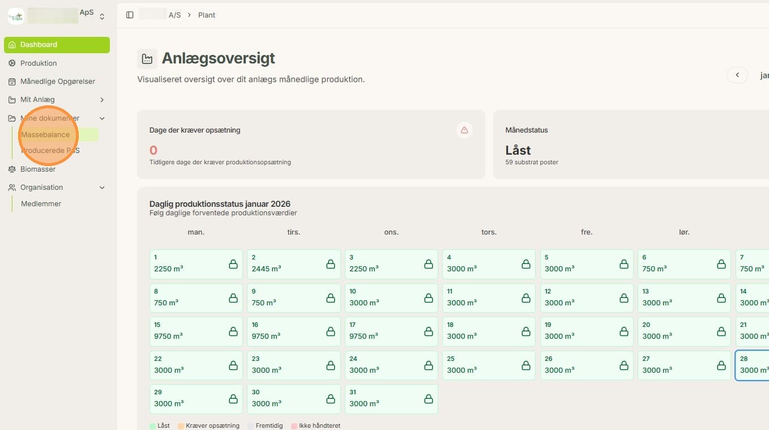769x430 pixels.
Task: Open Månedlige Opgørelser page
Action: [x=58, y=81]
